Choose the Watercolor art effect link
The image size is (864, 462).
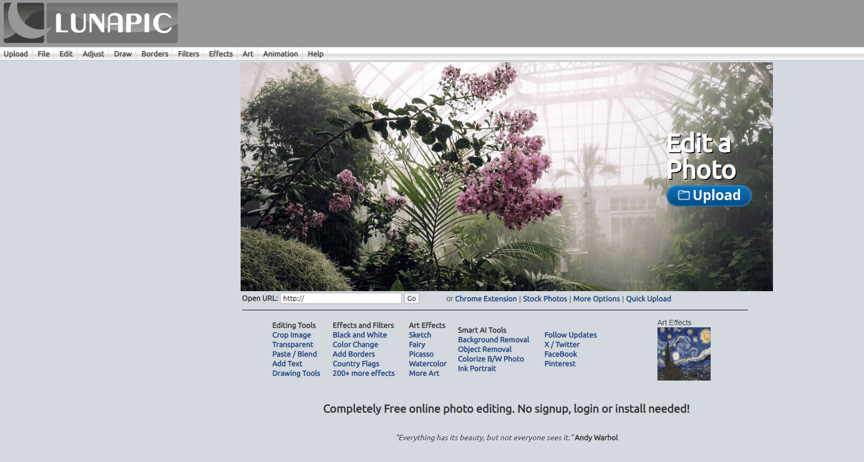pos(427,364)
